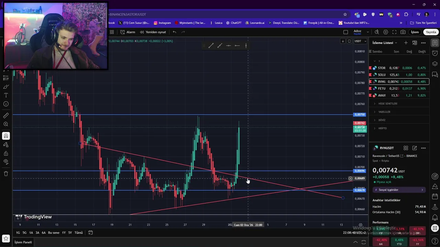Open RVNUSDT details grid icon
Image resolution: width=440 pixels, height=247 pixels.
coord(406,148)
